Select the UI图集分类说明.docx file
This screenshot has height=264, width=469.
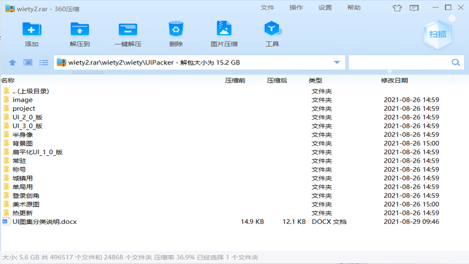click(234, 221)
